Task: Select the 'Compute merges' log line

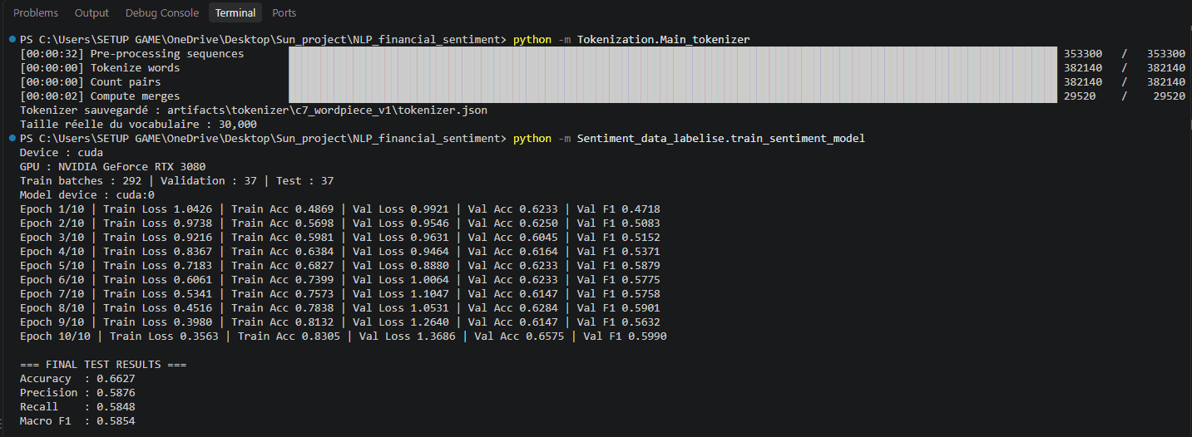Action: 100,96
